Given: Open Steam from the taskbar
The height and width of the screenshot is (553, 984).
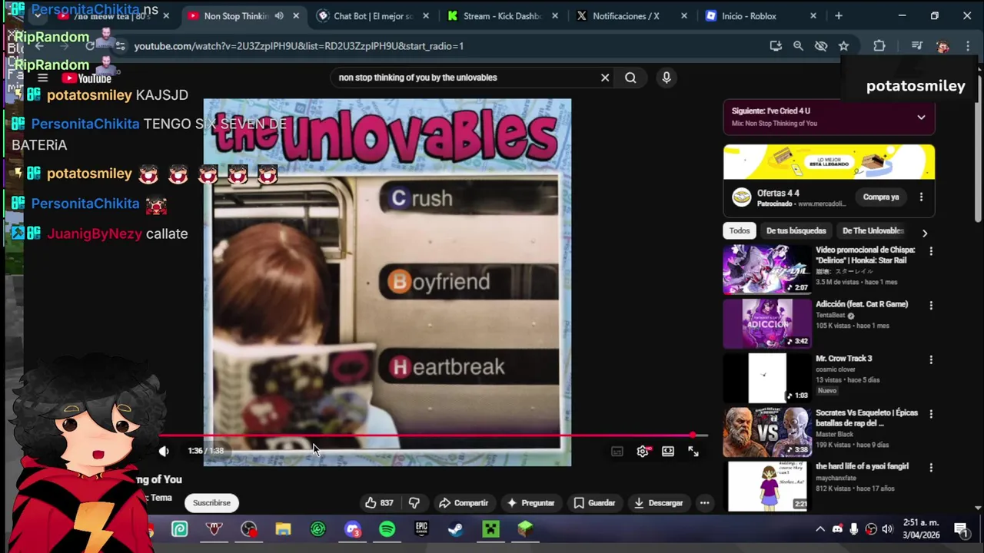Looking at the screenshot, I should point(456,529).
